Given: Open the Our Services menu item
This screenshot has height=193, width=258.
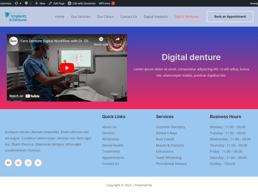Looking at the screenshot, I should tap(80, 16).
